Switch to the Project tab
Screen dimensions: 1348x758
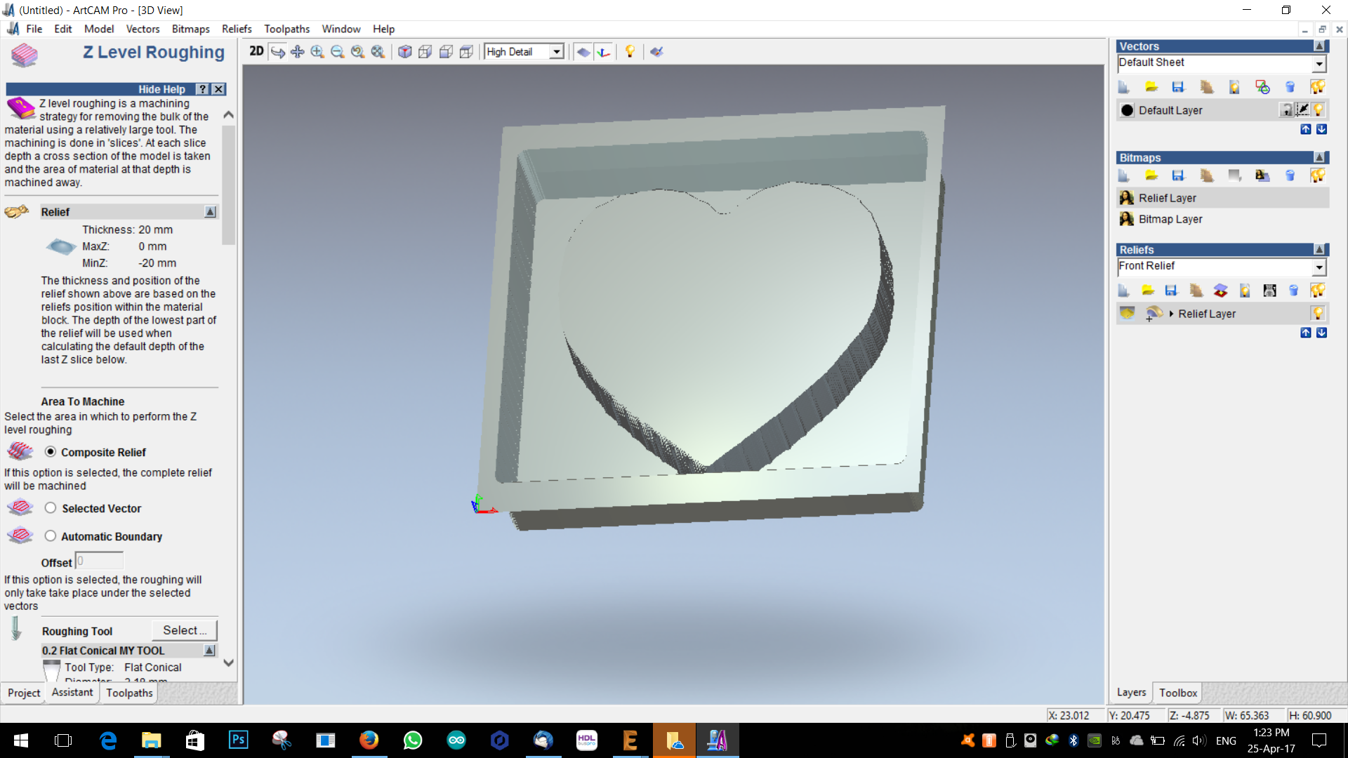[x=24, y=693]
